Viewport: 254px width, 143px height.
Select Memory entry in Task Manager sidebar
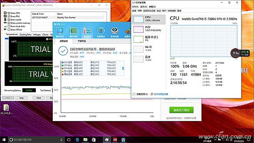point(149,29)
